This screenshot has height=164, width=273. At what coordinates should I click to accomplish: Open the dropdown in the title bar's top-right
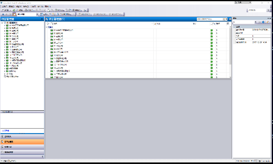pyautogui.click(x=250, y=2)
